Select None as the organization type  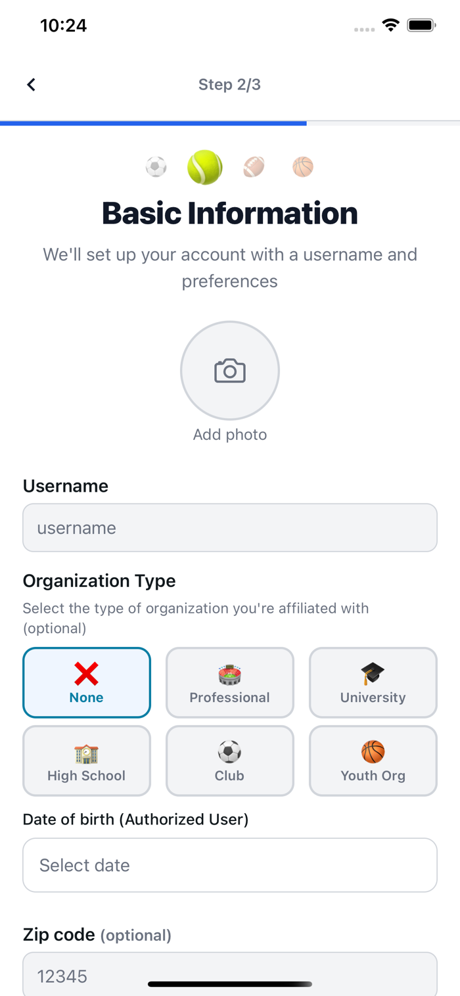(87, 682)
